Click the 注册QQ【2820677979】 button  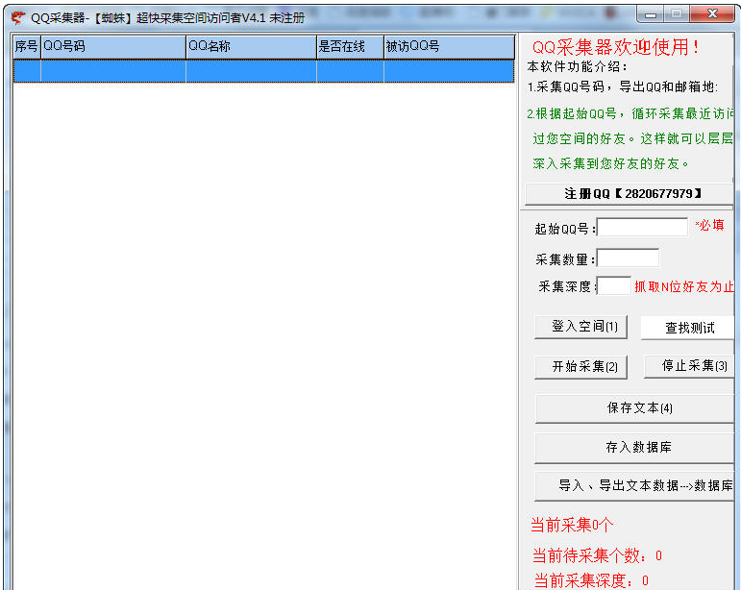(x=629, y=194)
